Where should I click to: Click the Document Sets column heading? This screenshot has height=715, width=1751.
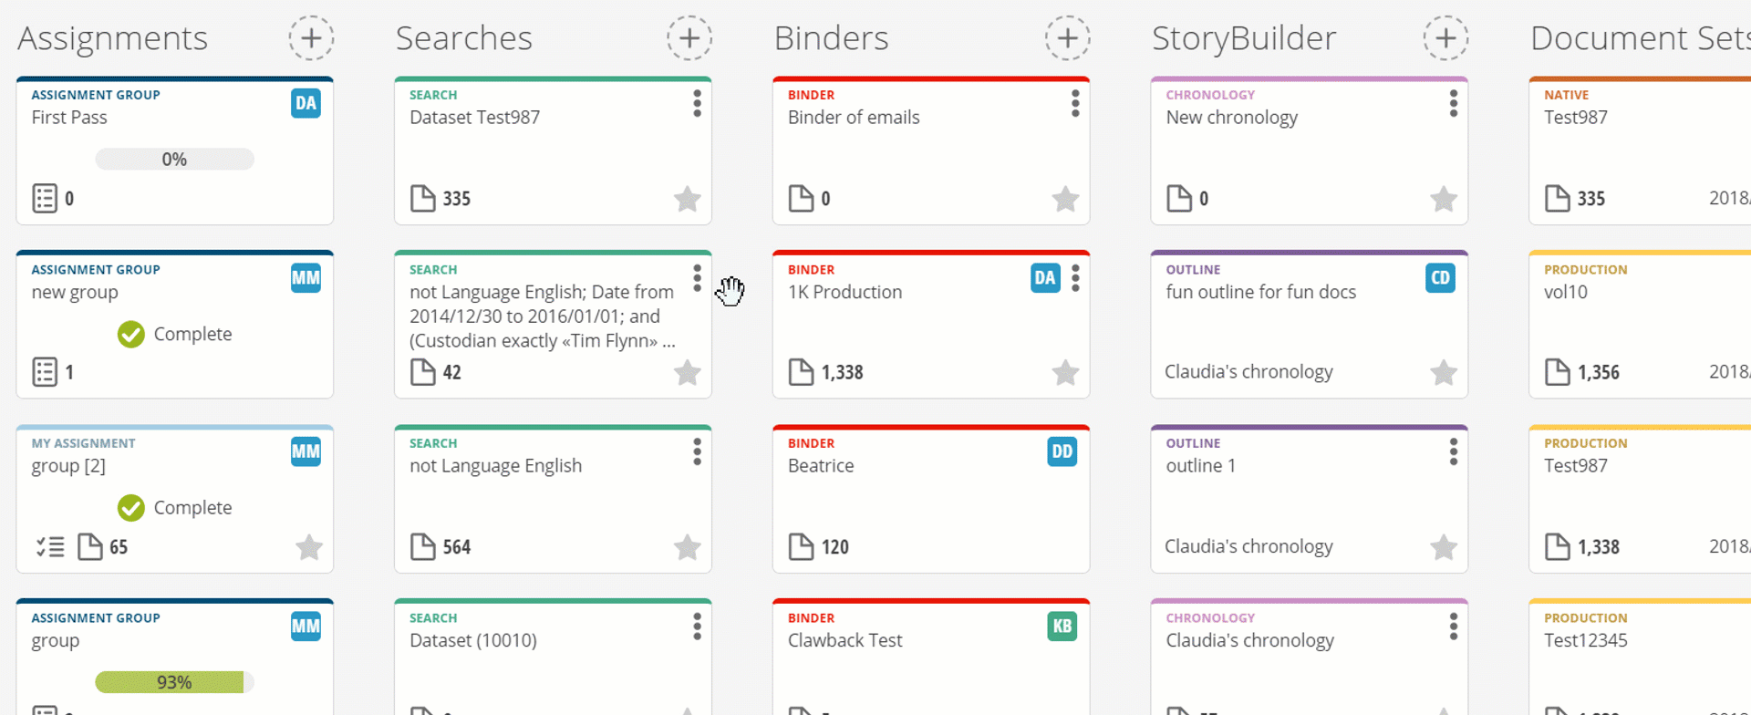(1640, 38)
